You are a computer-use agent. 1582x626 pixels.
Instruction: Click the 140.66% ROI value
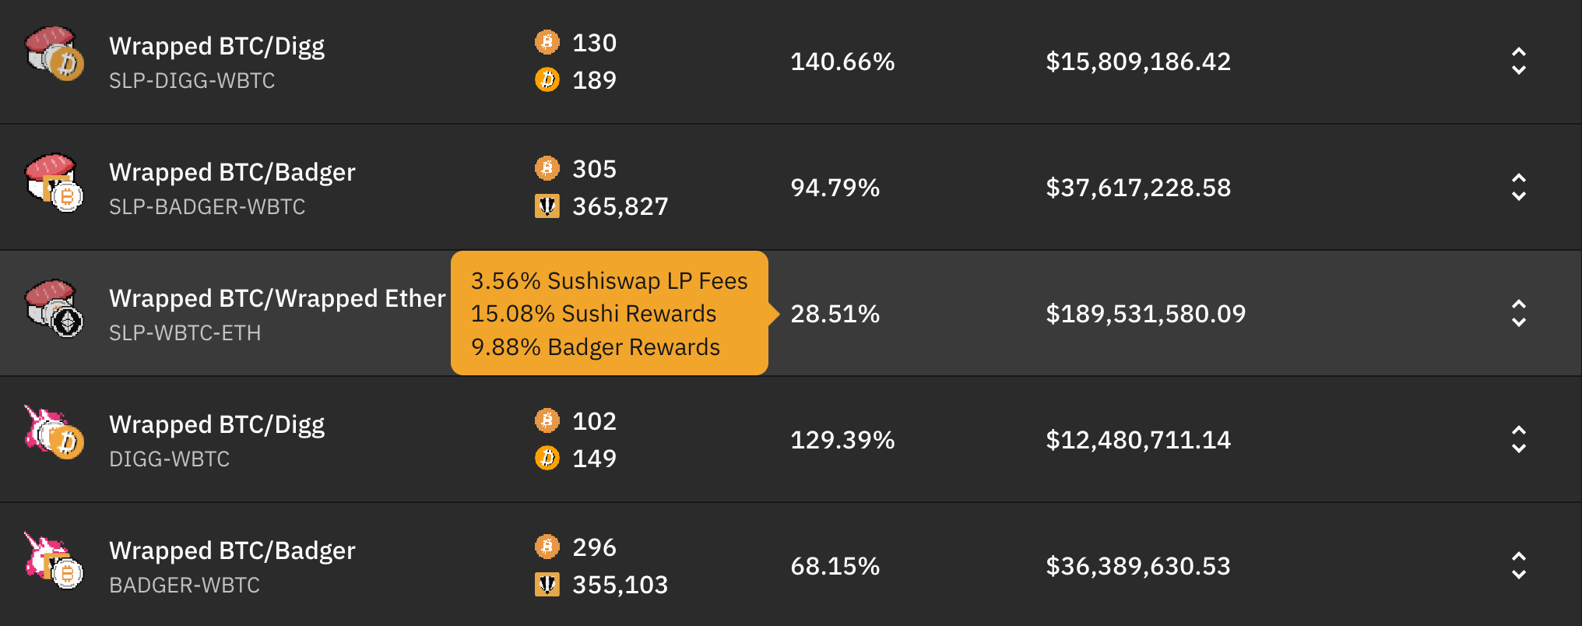pos(842,62)
